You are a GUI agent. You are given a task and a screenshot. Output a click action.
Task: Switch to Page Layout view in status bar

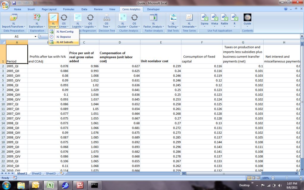click(254, 178)
